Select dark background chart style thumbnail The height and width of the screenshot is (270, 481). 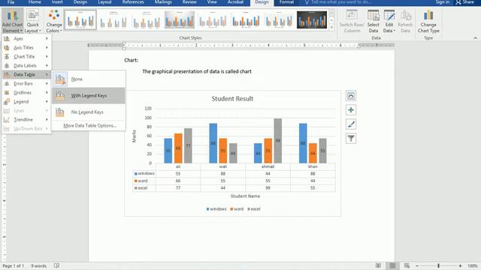click(x=312, y=20)
